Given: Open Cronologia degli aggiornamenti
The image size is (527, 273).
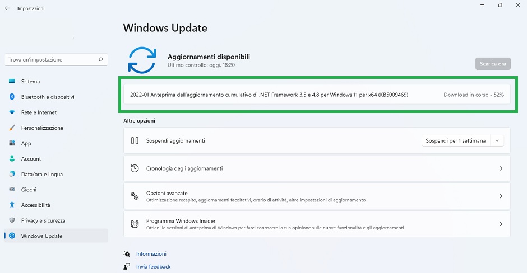Looking at the screenshot, I should click(317, 168).
